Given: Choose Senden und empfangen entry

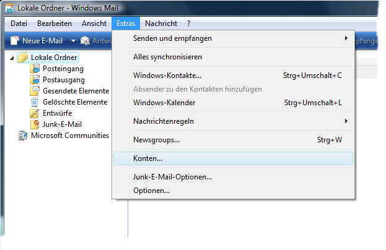Looking at the screenshot, I should point(233,38).
